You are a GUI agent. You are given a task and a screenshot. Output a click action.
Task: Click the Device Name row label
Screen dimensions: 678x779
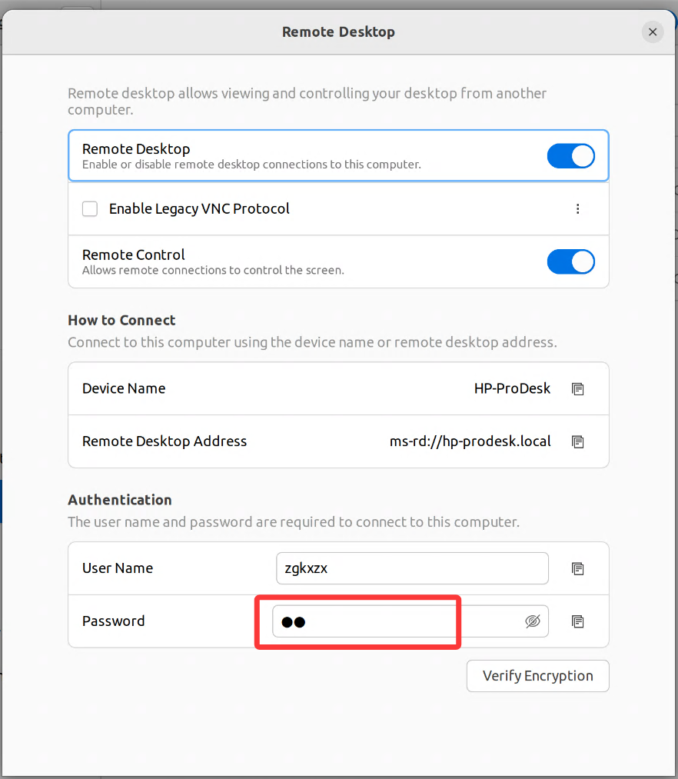click(x=124, y=388)
